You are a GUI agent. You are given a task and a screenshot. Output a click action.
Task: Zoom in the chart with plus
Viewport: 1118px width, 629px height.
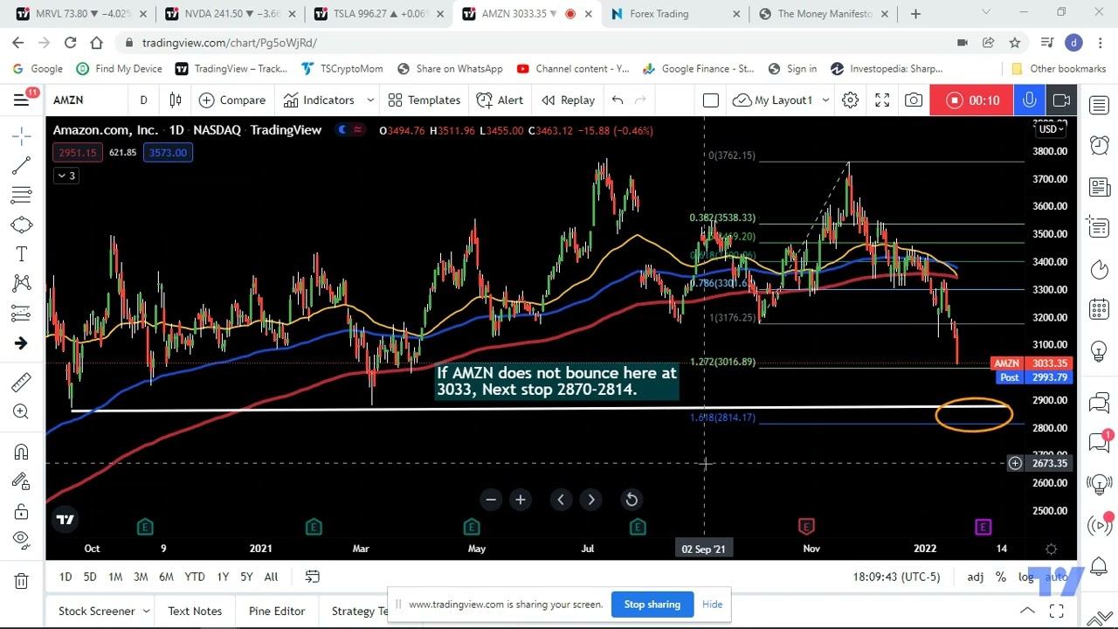521,500
